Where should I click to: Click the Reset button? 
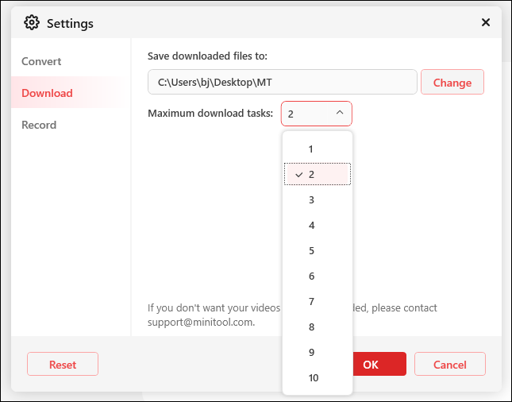(63, 365)
